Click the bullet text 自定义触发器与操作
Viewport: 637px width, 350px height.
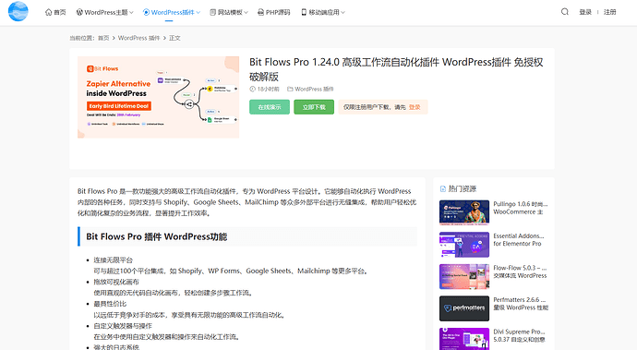(x=123, y=326)
